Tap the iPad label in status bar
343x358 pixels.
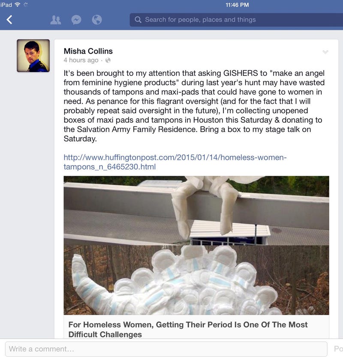tap(6, 5)
